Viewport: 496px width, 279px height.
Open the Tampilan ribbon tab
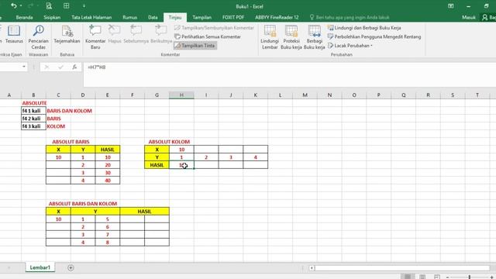point(201,17)
